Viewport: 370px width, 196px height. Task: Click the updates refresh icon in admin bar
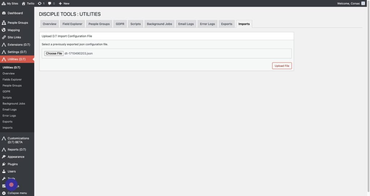pyautogui.click(x=39, y=3)
